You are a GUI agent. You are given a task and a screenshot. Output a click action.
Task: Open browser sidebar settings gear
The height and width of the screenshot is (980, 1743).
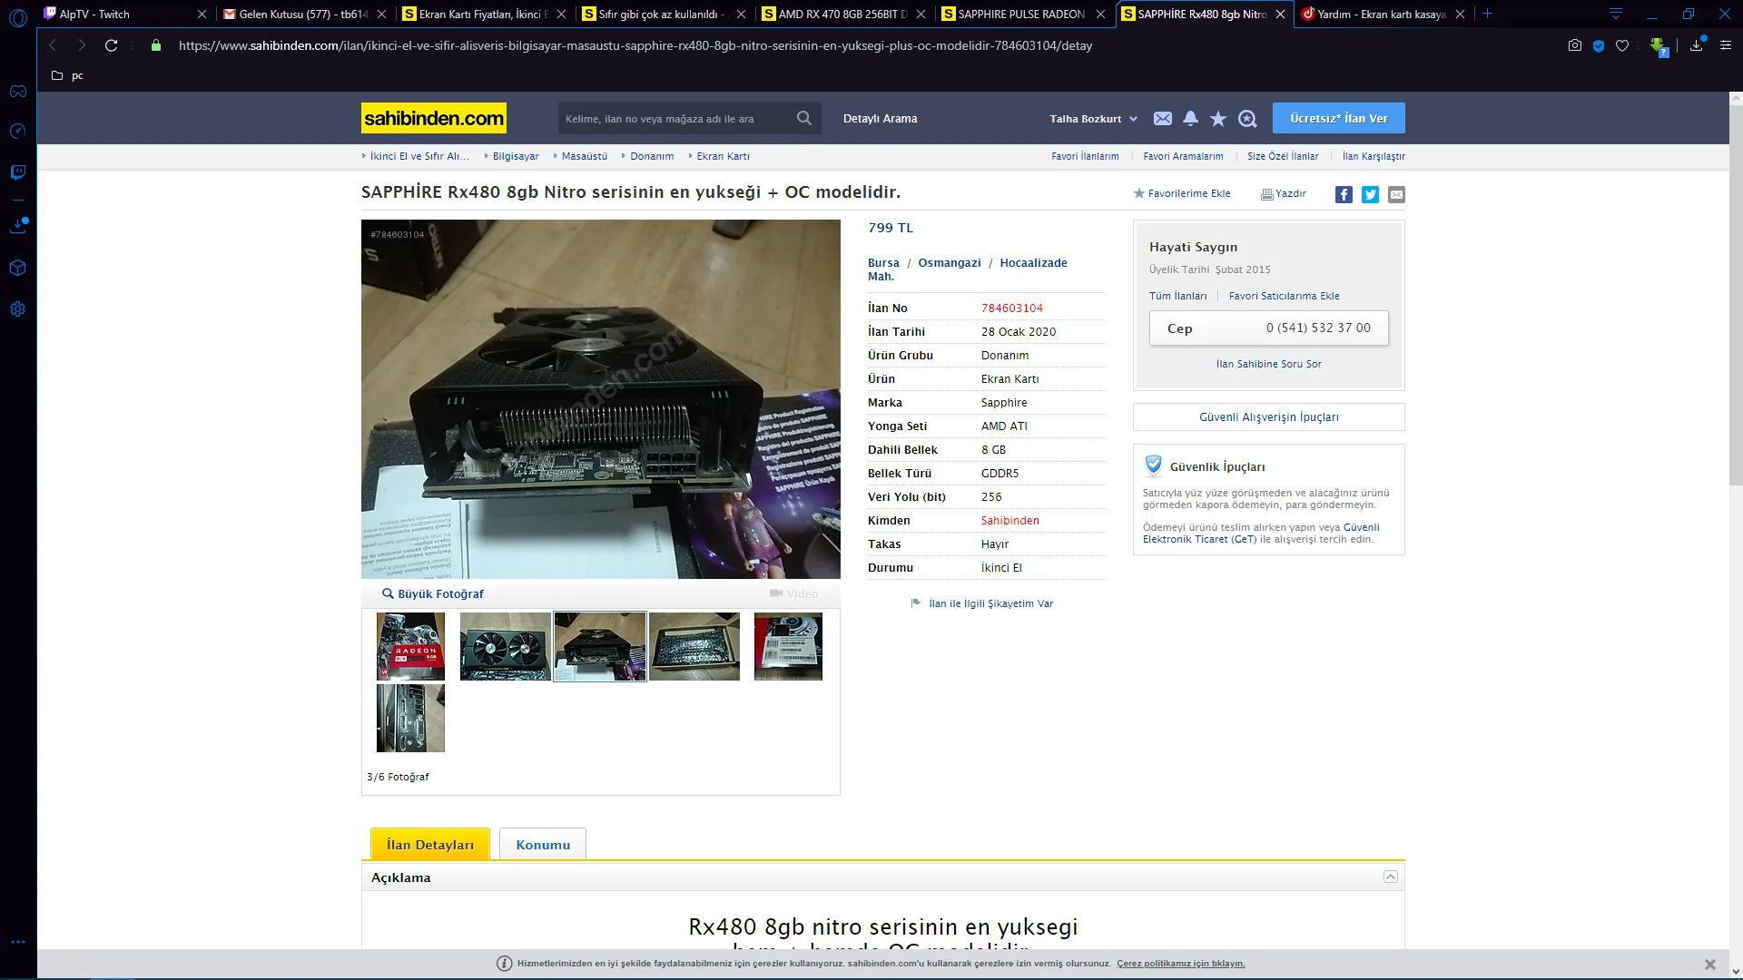[18, 309]
